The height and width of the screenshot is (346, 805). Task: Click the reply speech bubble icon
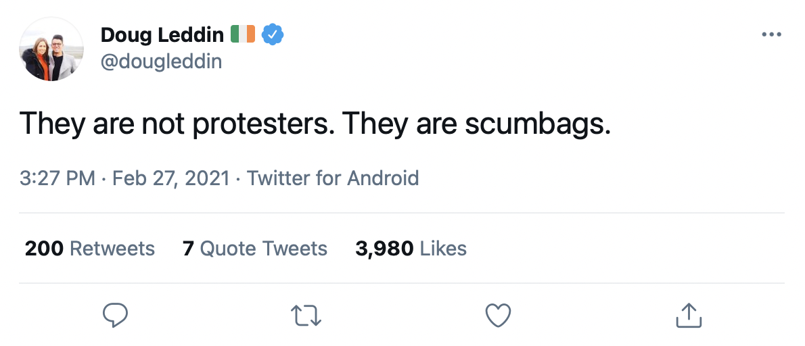click(115, 315)
